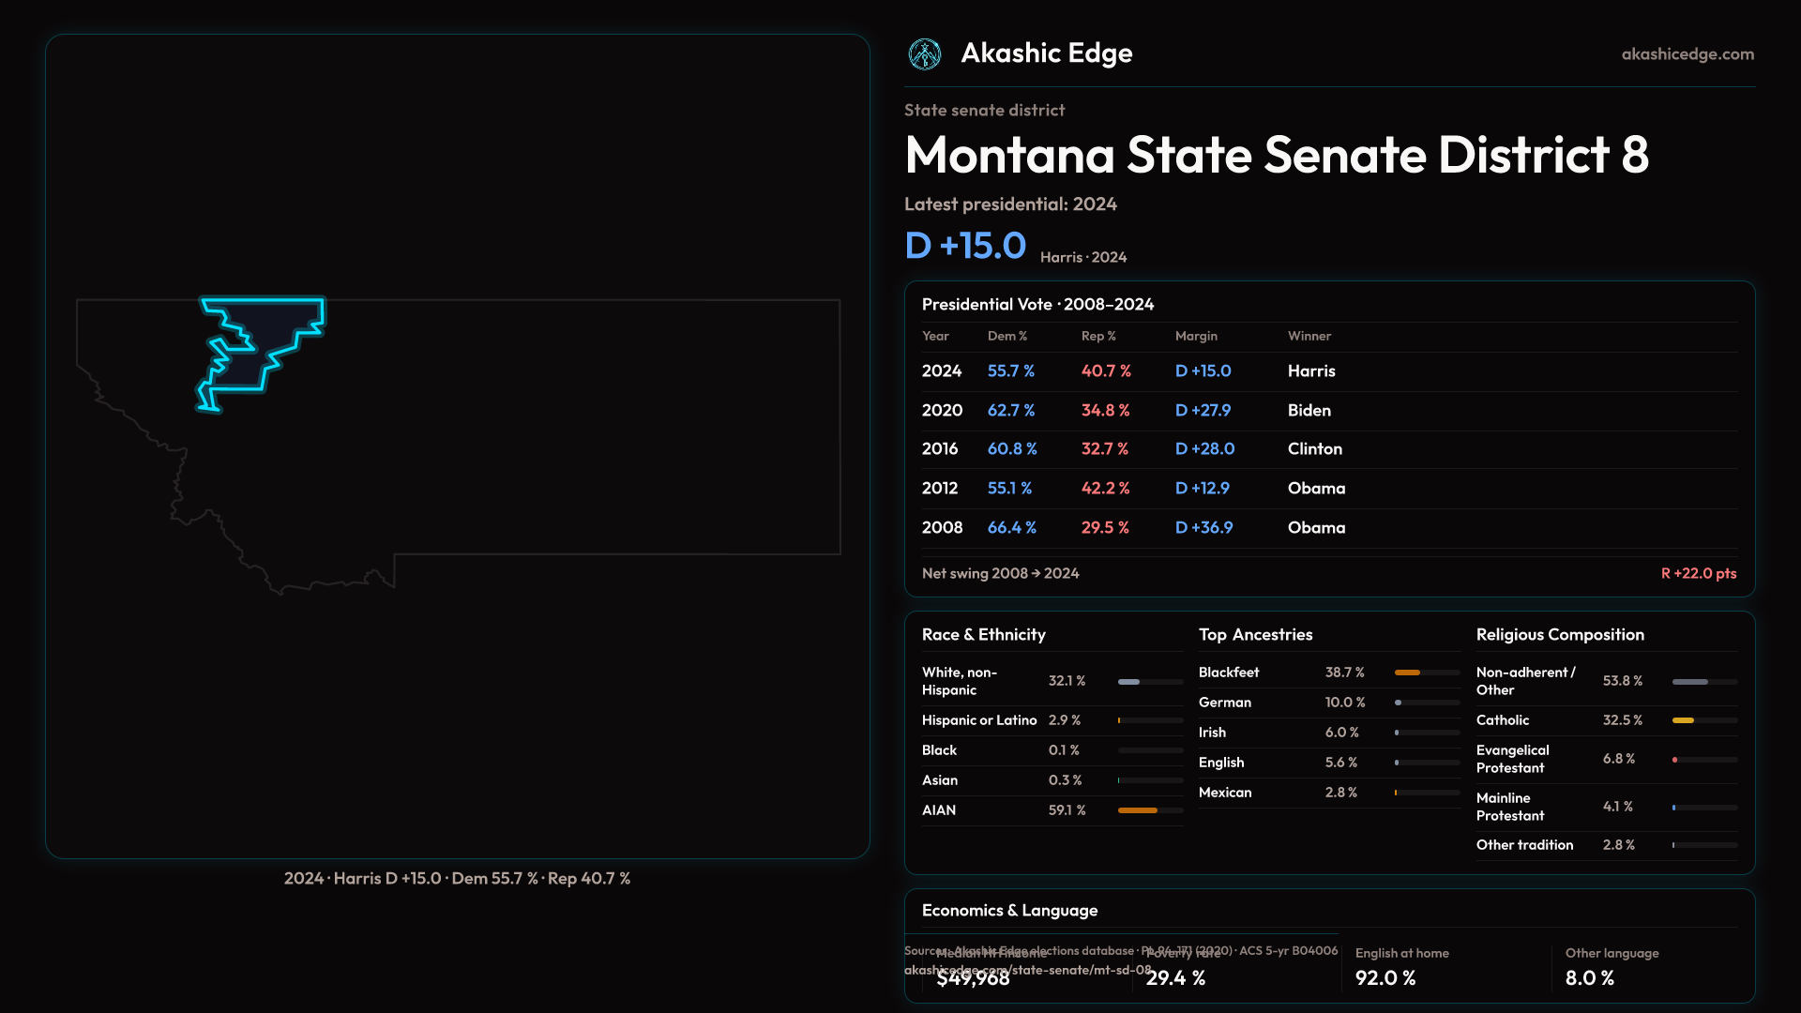Click the Race & Ethnicity heading
Screen dimensions: 1801x1013
(x=983, y=635)
